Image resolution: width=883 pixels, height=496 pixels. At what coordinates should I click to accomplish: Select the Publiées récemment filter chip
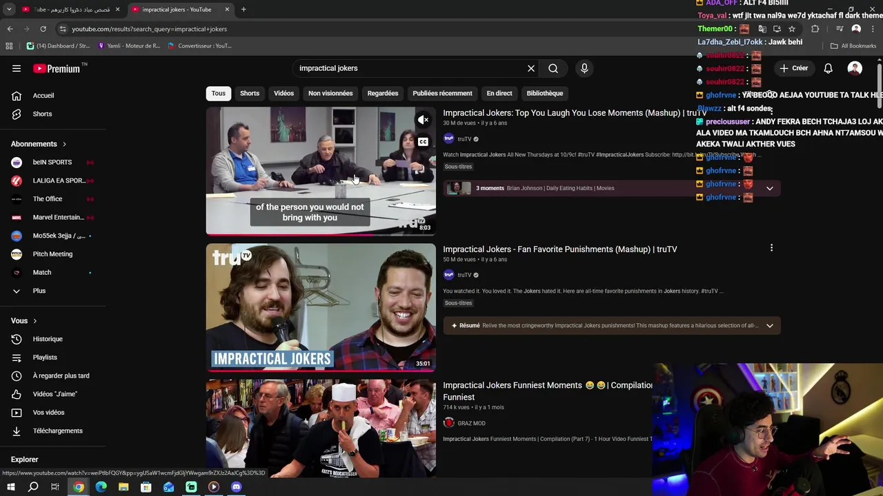point(442,93)
